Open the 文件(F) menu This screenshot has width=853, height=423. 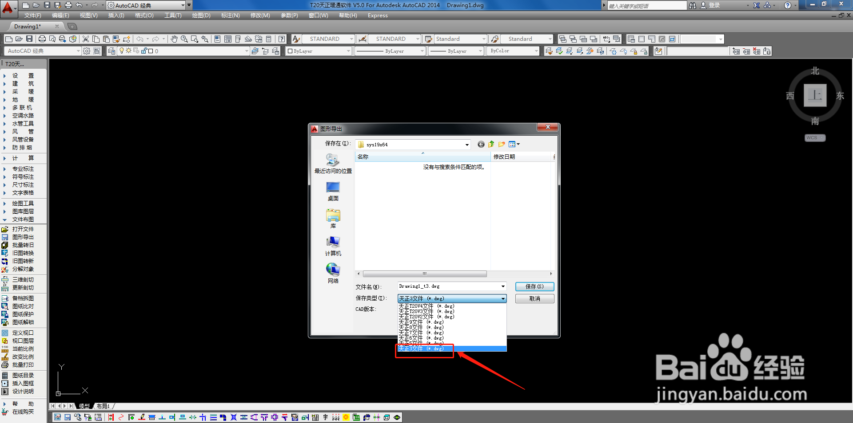pos(33,16)
